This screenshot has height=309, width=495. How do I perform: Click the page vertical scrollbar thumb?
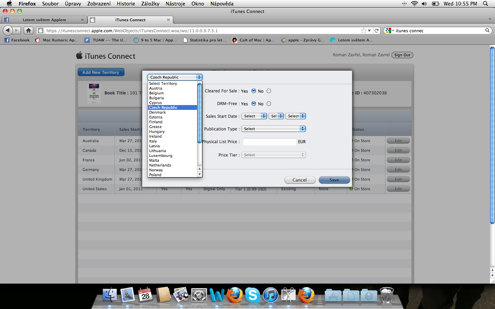pos(492,135)
